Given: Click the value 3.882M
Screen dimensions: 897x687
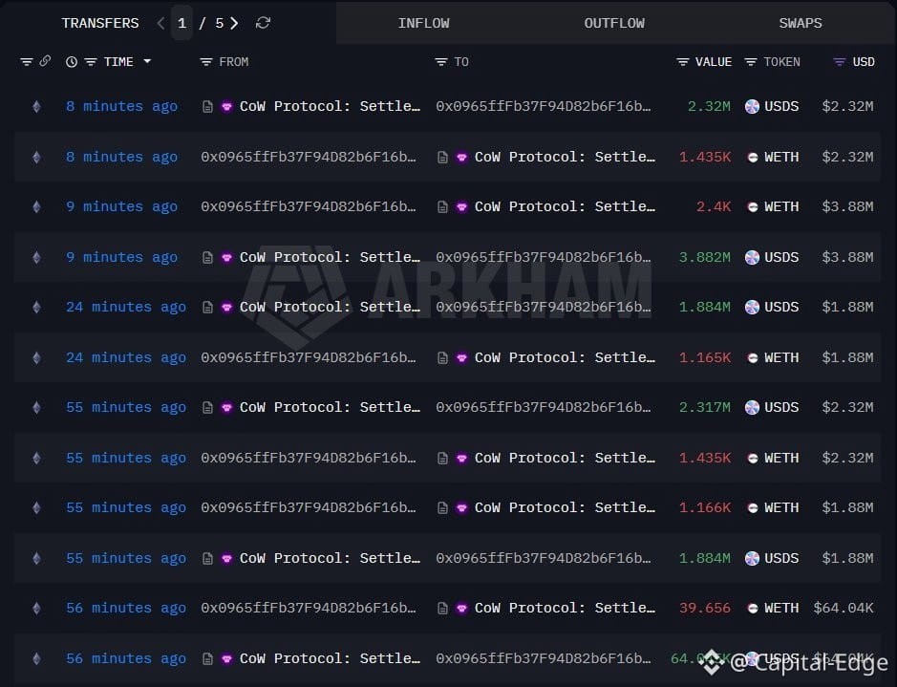Looking at the screenshot, I should pos(704,257).
